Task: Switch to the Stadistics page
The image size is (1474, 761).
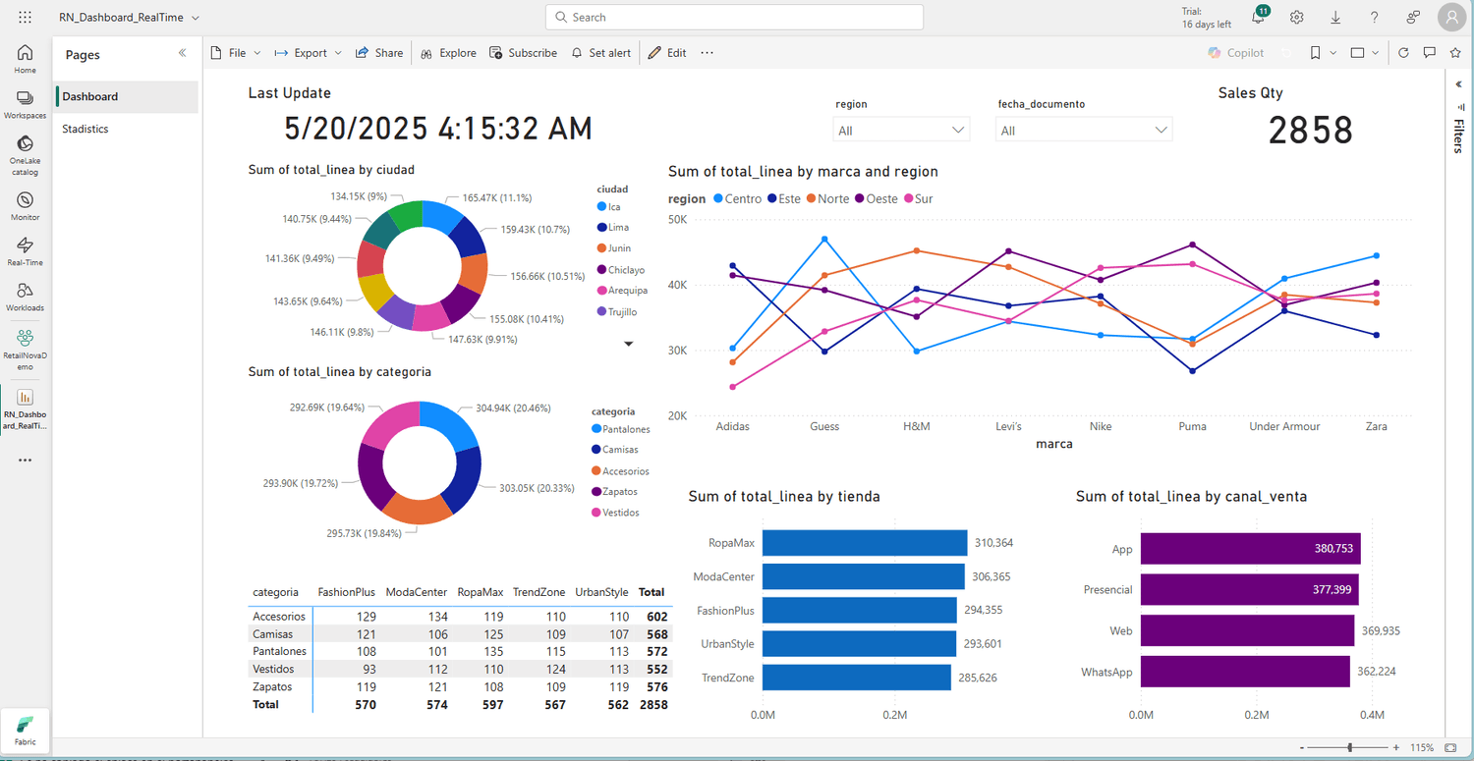Action: pos(85,129)
